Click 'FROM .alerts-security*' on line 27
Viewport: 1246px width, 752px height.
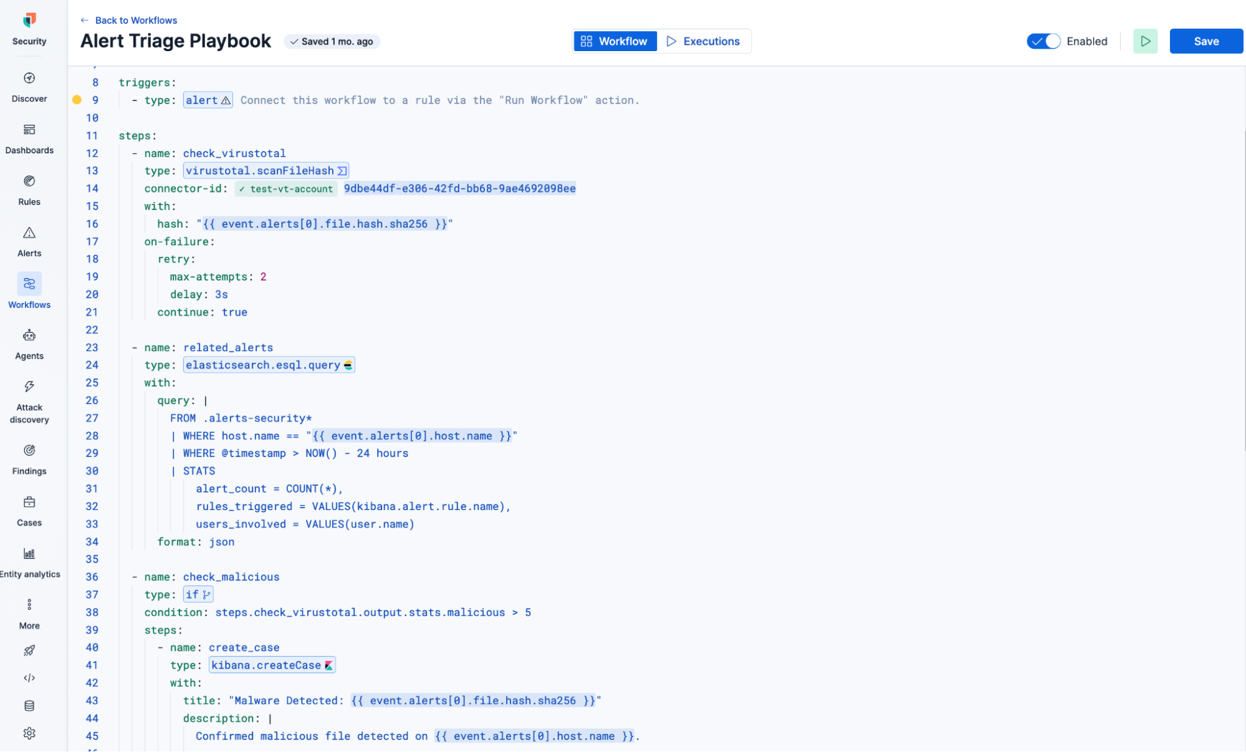coord(241,418)
